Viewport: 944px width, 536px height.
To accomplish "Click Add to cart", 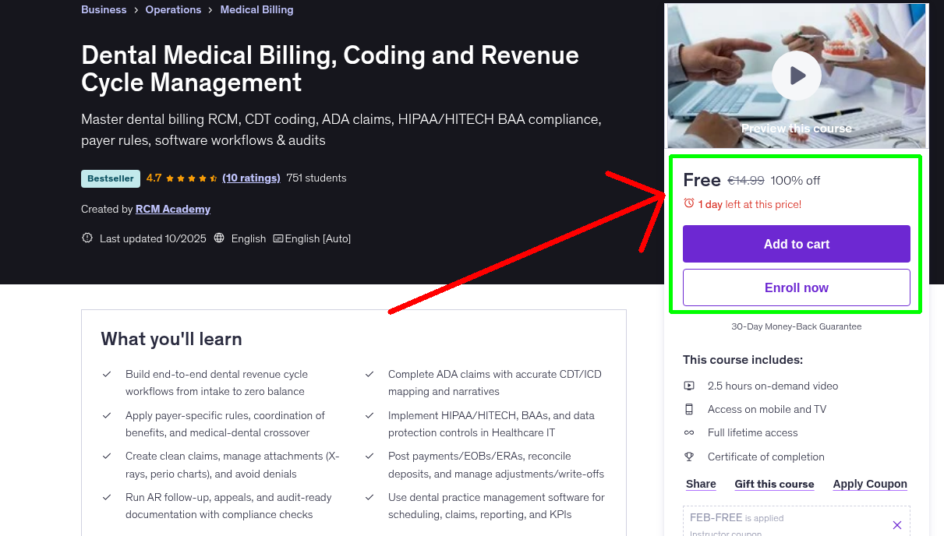I will (x=796, y=243).
